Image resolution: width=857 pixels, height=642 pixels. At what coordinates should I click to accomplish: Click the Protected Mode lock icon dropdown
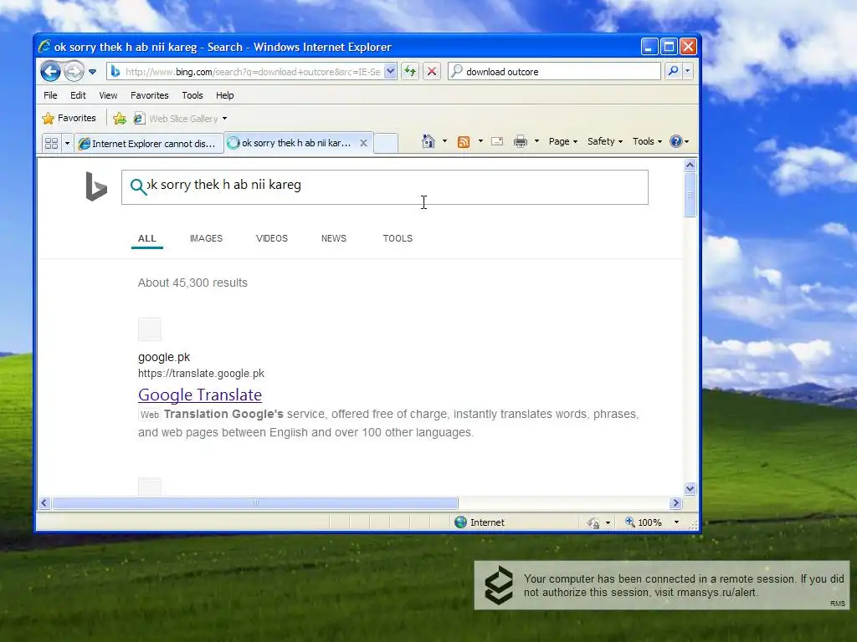pyautogui.click(x=598, y=522)
